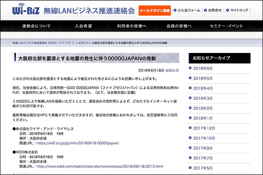
Task: Select 2017年12月 in archive list
Action: [x=204, y=128]
